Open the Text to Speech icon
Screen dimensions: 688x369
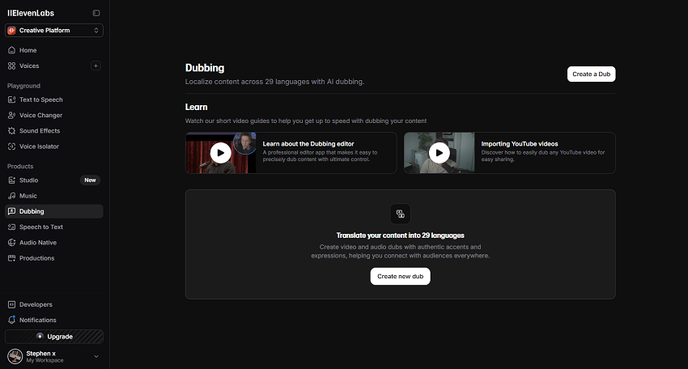[x=12, y=100]
